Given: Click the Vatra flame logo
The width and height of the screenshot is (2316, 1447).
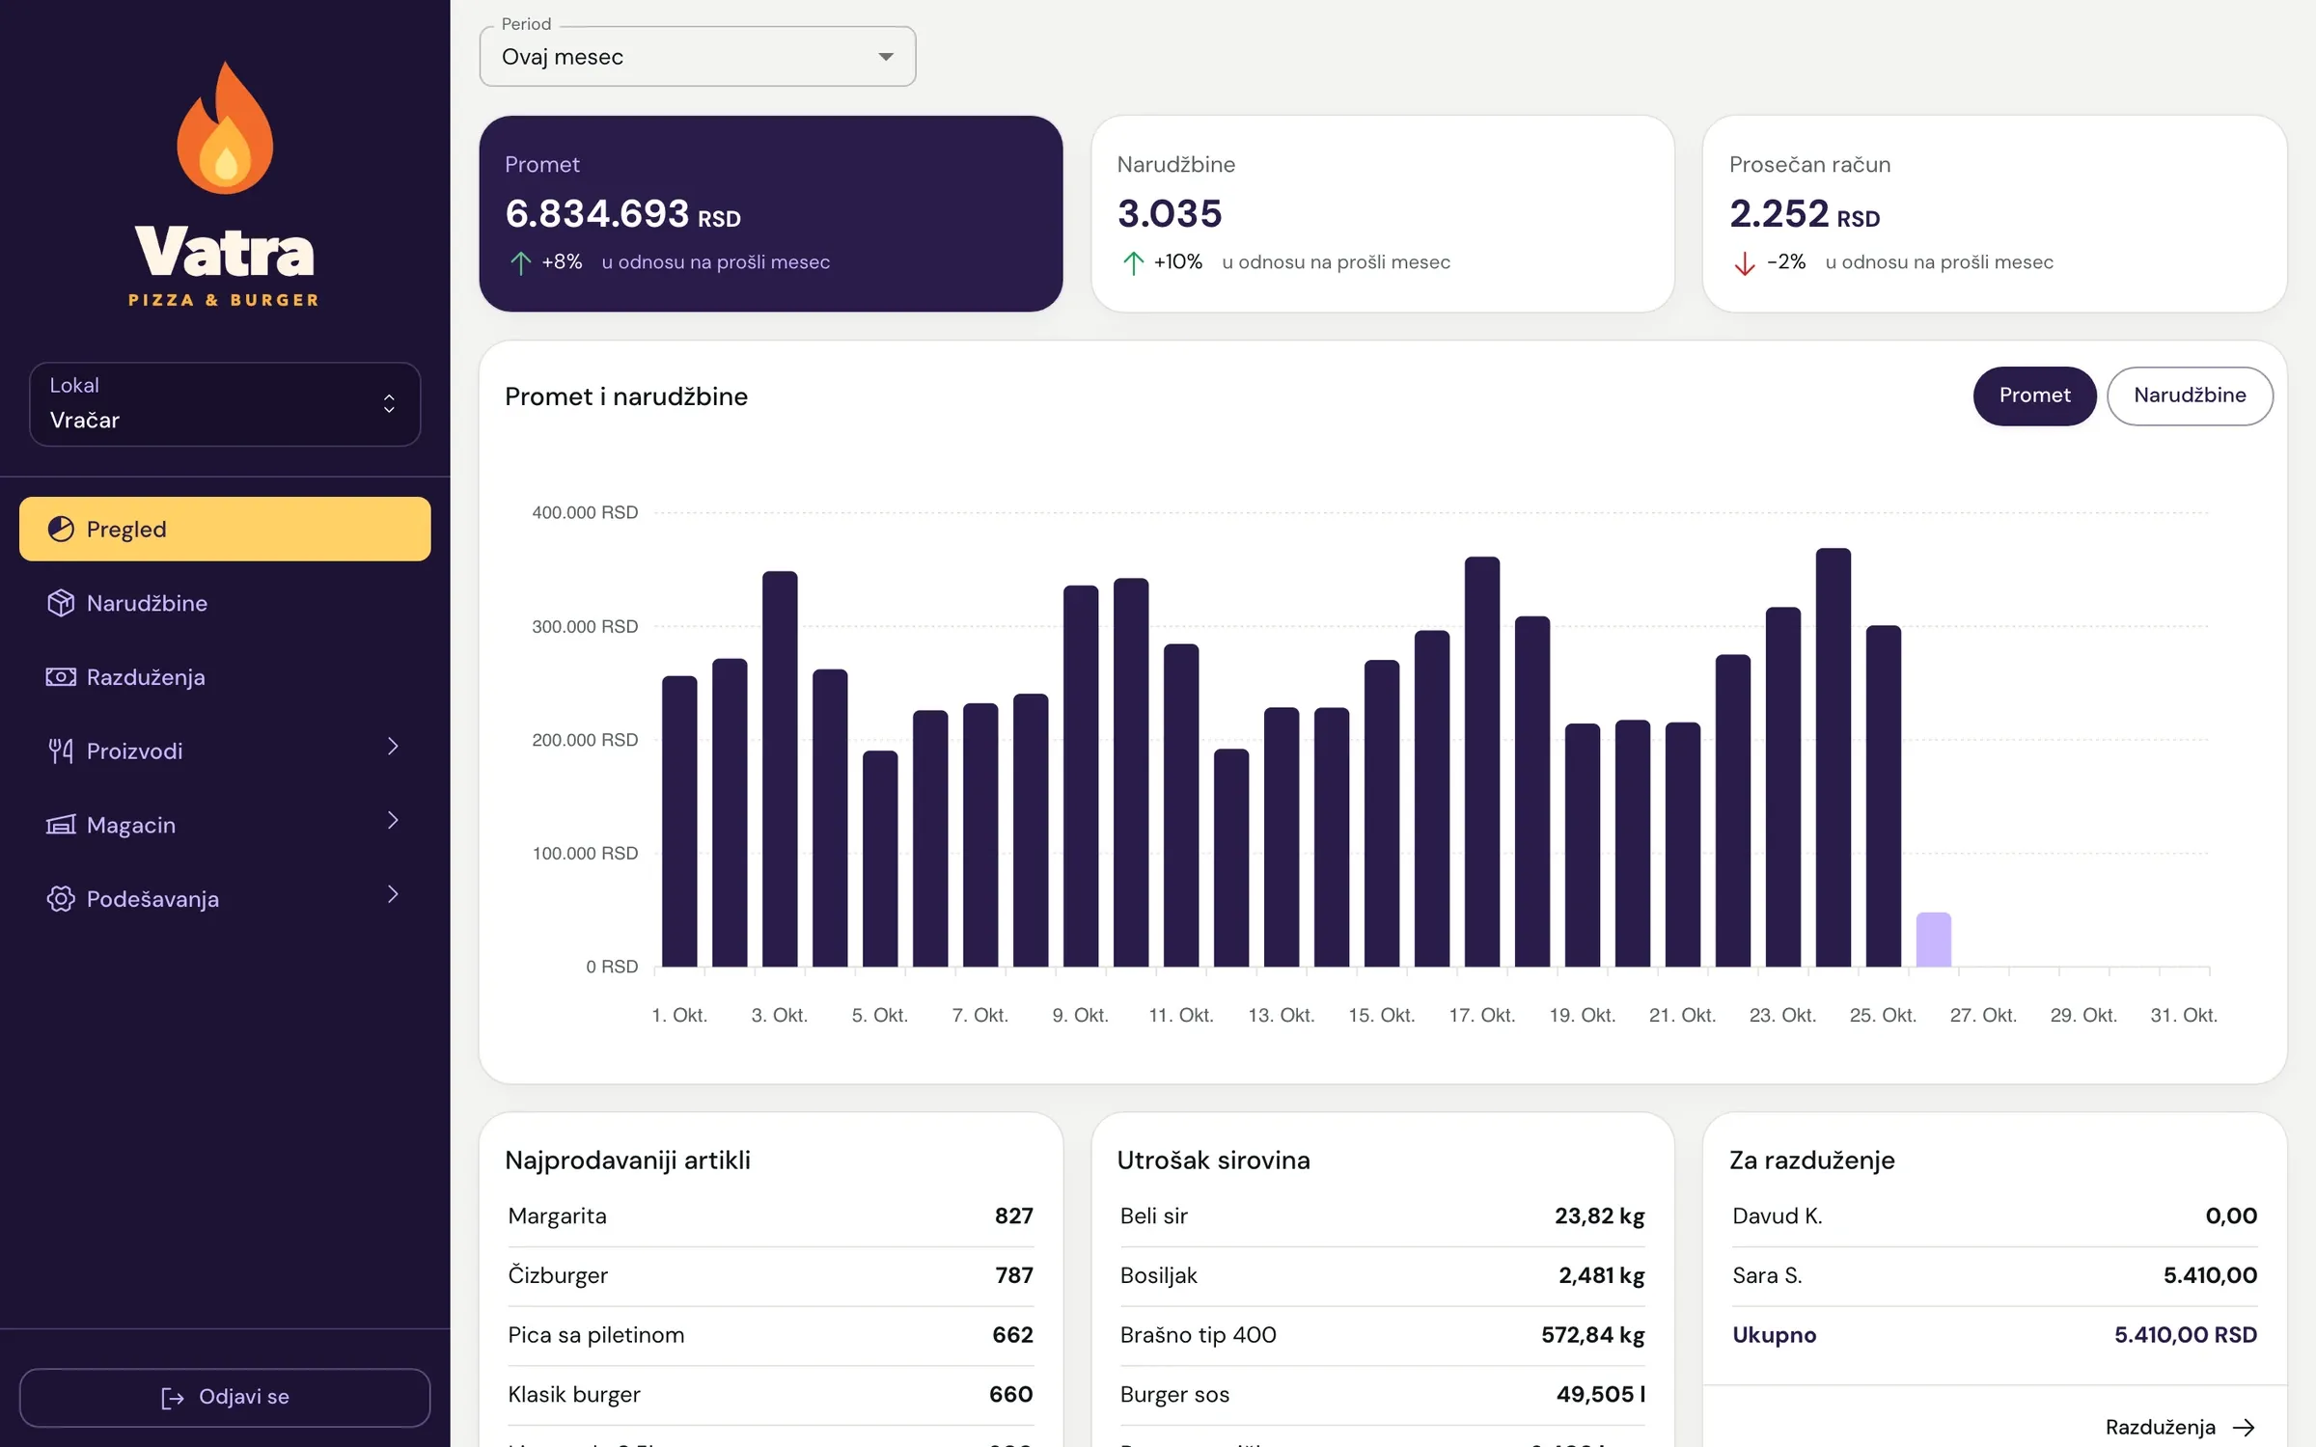Looking at the screenshot, I should [225, 127].
